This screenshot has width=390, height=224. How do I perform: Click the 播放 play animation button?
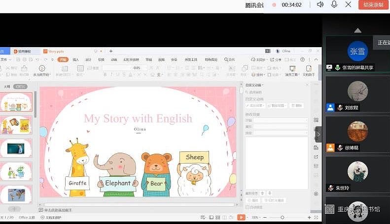click(253, 200)
